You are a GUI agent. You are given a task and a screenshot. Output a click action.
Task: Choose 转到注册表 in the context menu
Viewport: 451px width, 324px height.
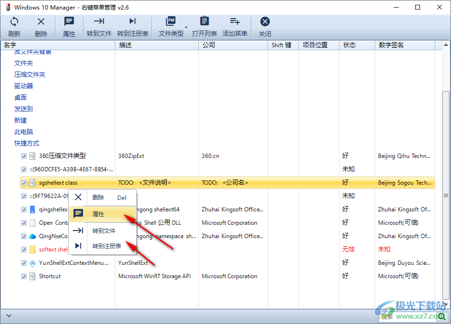107,246
